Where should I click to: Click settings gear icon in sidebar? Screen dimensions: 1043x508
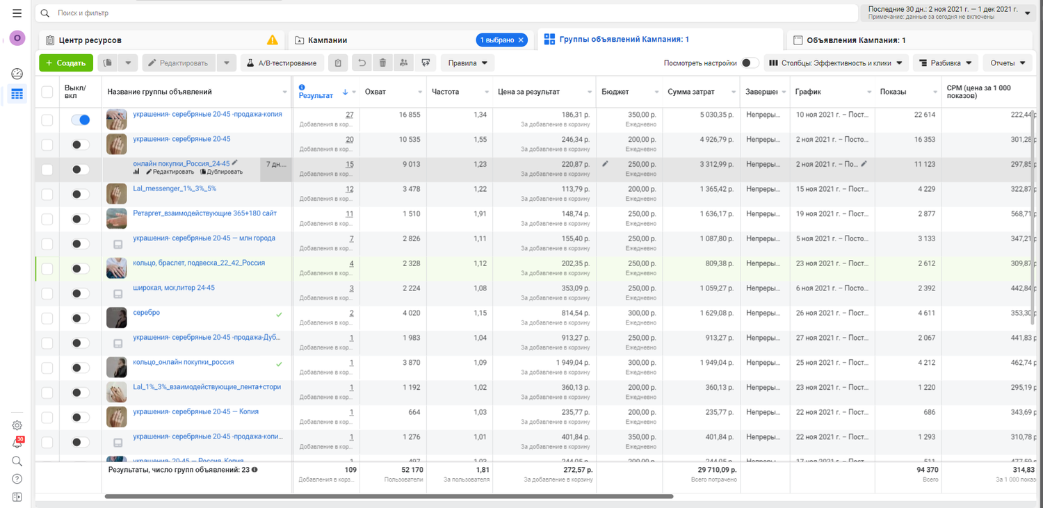(x=17, y=425)
